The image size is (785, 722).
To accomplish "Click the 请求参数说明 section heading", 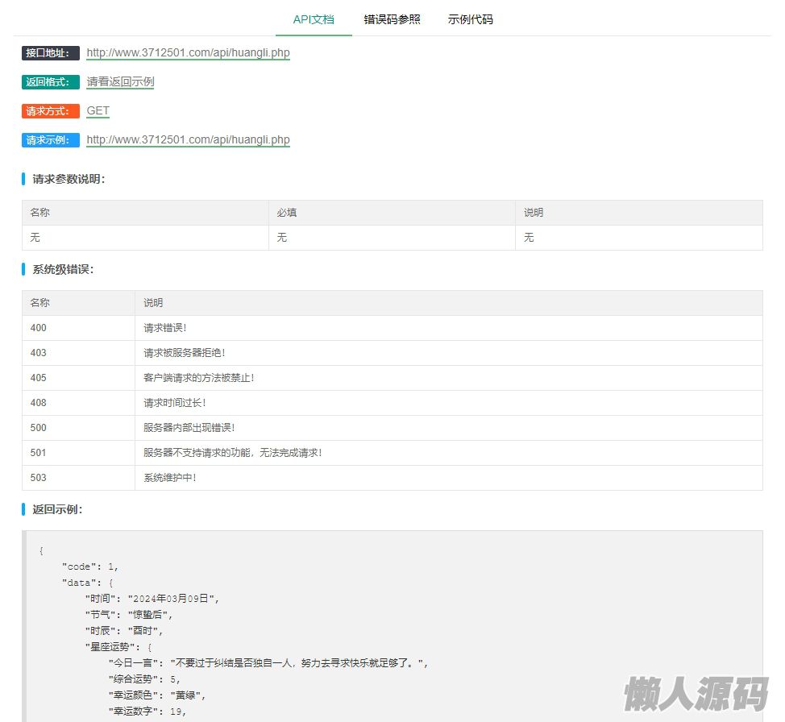I will point(69,179).
